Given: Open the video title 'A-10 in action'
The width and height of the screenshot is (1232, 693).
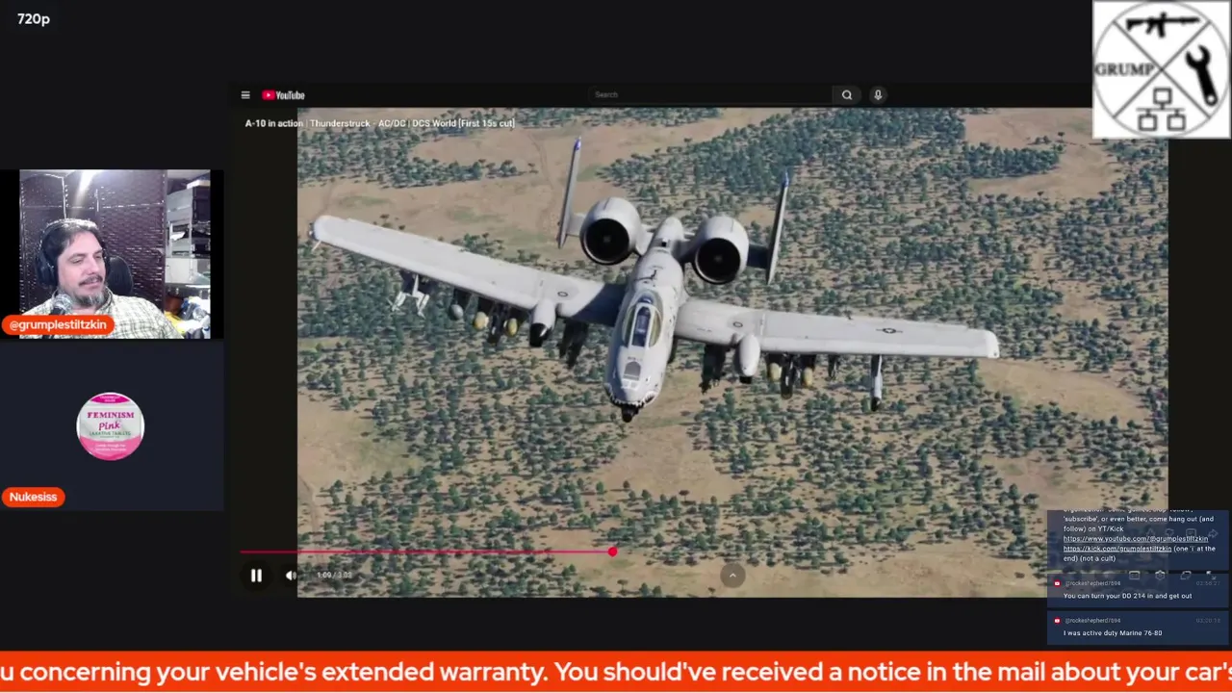Looking at the screenshot, I should pos(379,123).
